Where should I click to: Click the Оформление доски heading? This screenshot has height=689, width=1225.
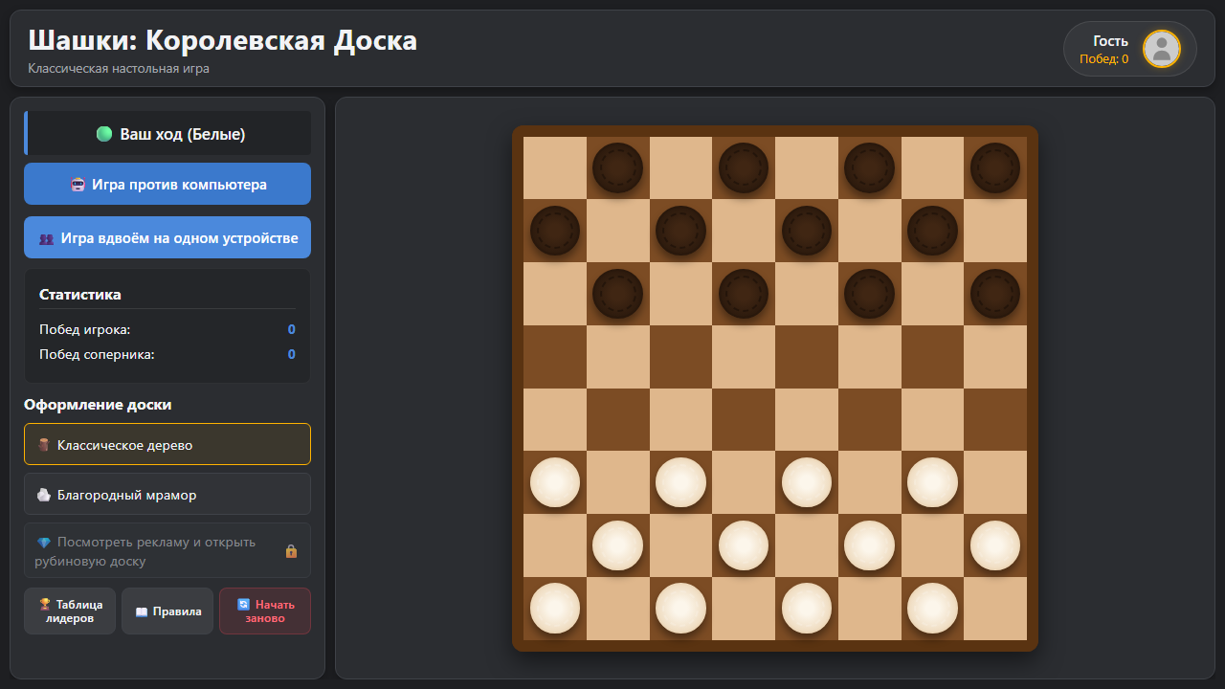(98, 405)
